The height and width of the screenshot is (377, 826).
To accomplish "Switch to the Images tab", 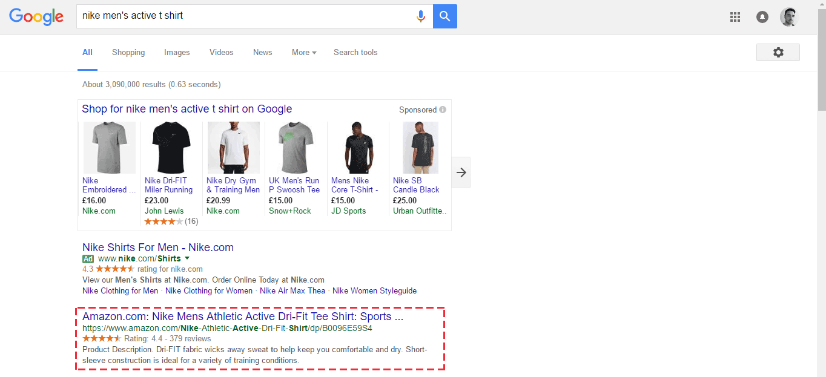I will (x=176, y=53).
